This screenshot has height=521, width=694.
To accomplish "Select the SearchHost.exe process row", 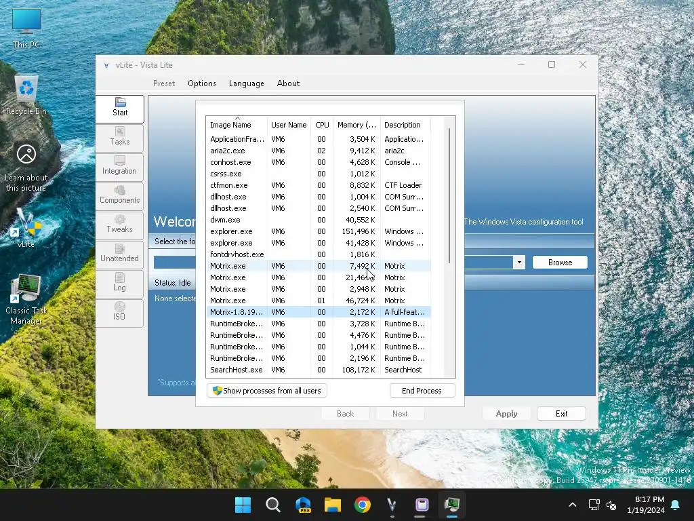I will click(319, 370).
